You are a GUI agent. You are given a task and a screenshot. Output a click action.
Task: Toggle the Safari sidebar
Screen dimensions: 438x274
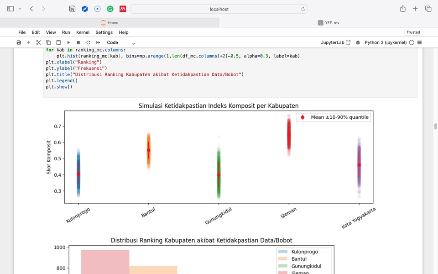pos(10,9)
